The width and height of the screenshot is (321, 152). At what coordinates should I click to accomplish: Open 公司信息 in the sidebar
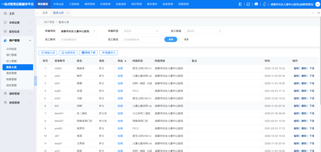pyautogui.click(x=11, y=49)
